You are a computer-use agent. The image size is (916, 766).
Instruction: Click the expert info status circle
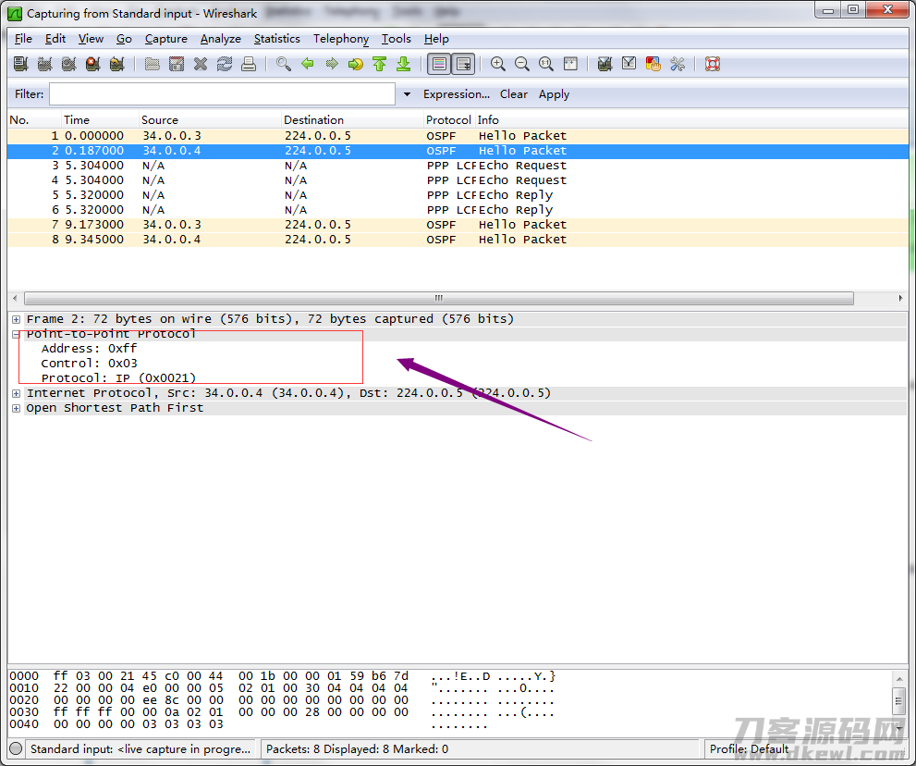tap(17, 748)
